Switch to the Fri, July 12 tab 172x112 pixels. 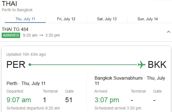click(x=66, y=19)
